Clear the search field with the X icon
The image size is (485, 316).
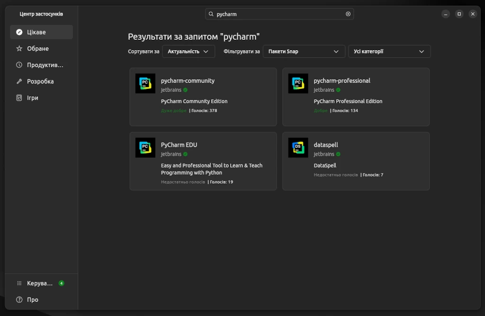click(348, 14)
